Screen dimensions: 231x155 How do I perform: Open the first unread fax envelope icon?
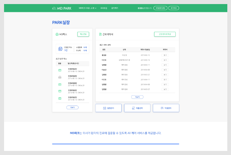coord(60,70)
